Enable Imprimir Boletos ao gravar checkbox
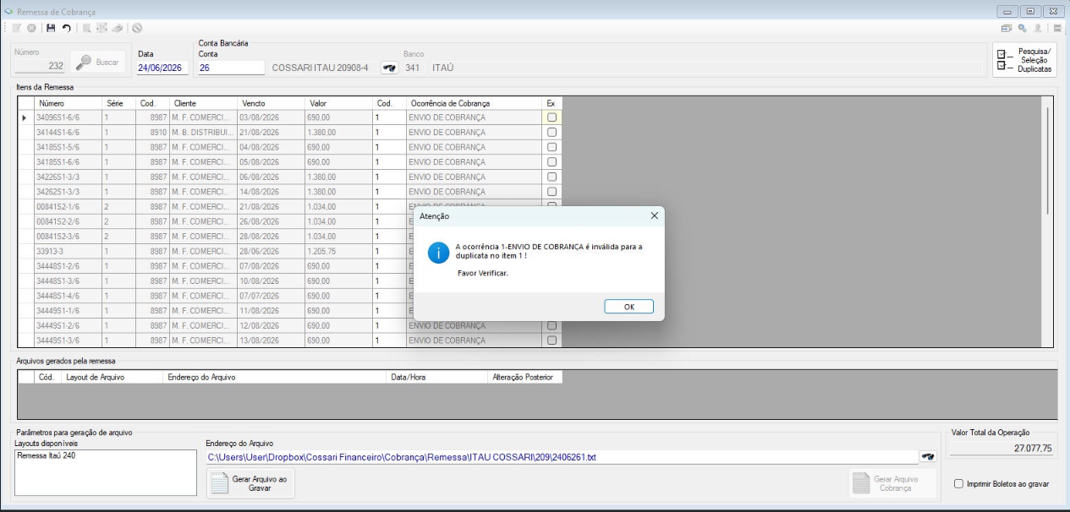 point(958,484)
